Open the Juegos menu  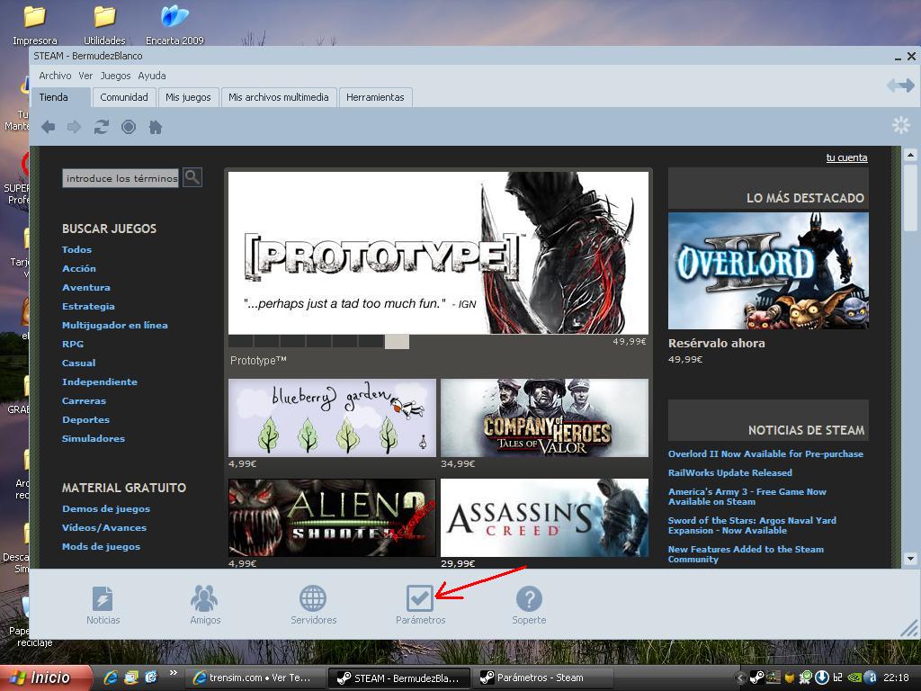click(x=115, y=76)
